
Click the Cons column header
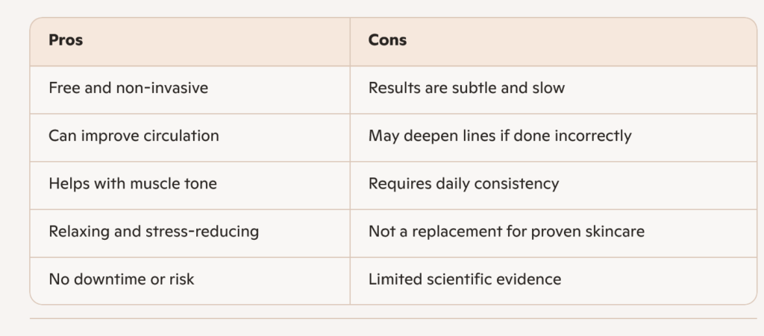click(387, 41)
